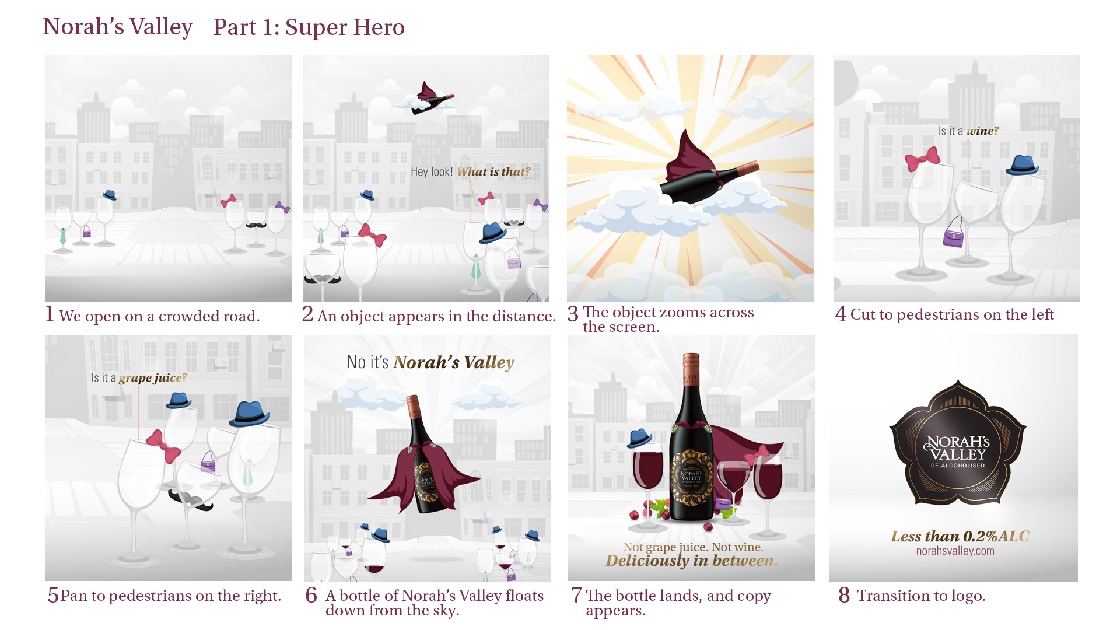
Task: Select the 'Is it a wine?' speech text
Action: pyautogui.click(x=968, y=131)
